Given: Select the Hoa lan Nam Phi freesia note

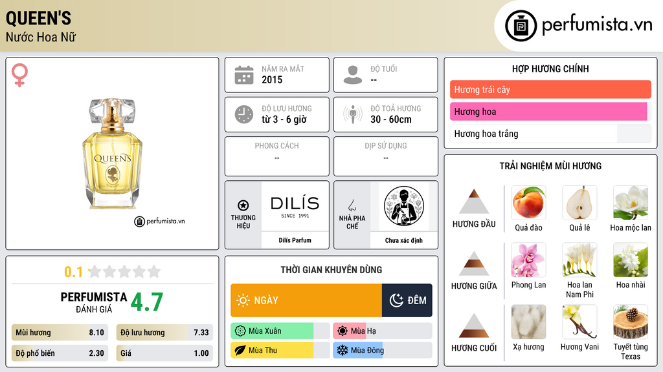Looking at the screenshot, I should click(x=579, y=260).
